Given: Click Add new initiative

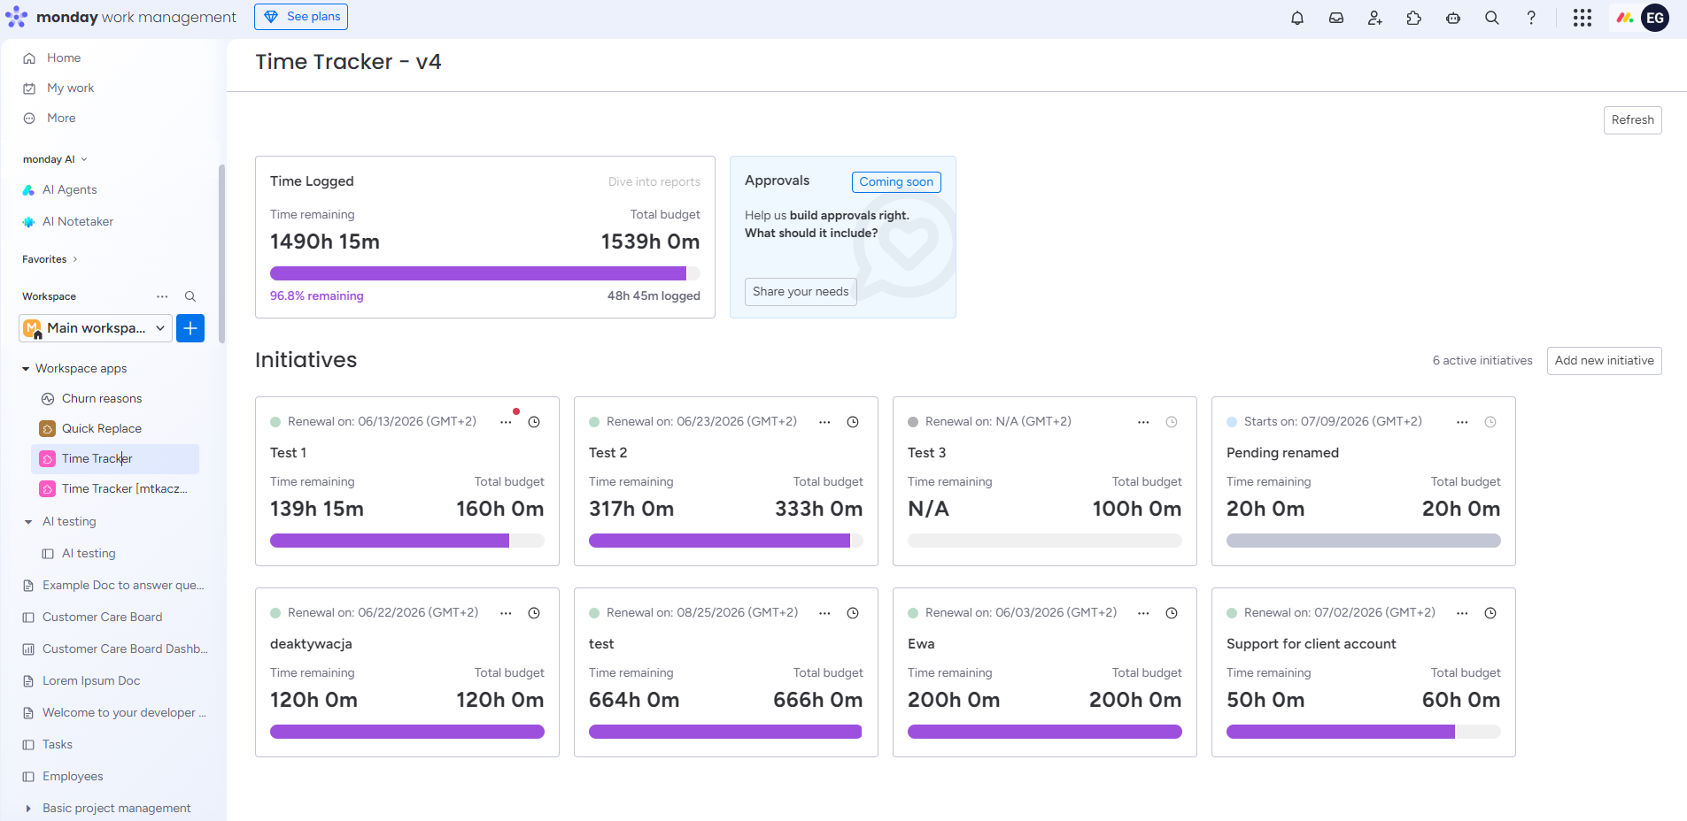Looking at the screenshot, I should pos(1604,361).
